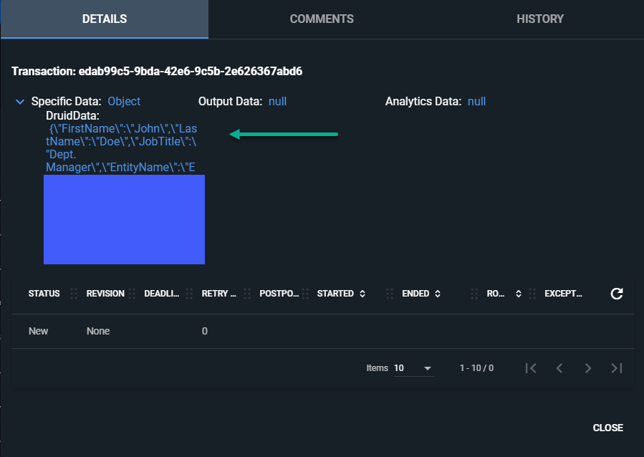Open the HISTORY tab
Viewport: 644px width, 457px height.
click(539, 19)
